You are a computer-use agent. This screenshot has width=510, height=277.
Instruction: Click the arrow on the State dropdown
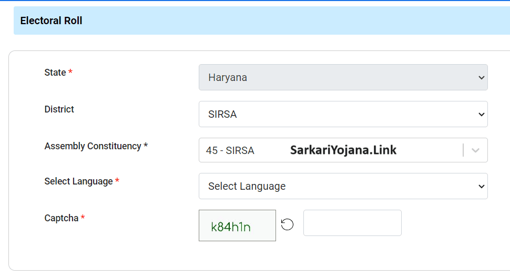[481, 78]
